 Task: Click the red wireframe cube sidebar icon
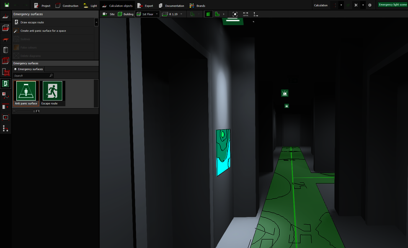(x=5, y=28)
